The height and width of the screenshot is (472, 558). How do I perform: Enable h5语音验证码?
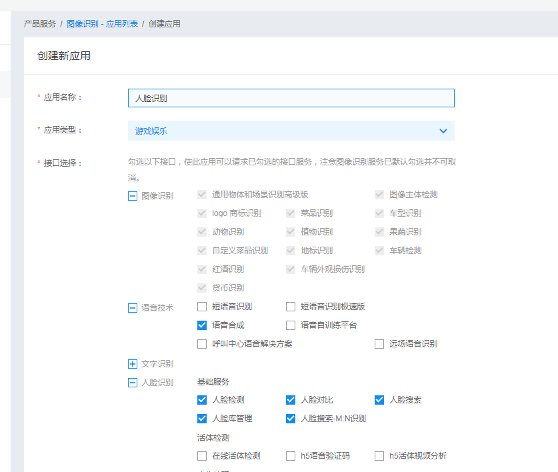coord(291,456)
